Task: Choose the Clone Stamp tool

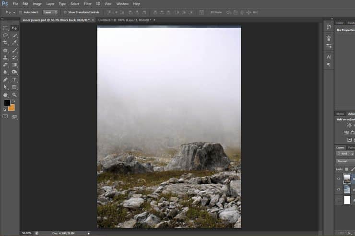Action: (5, 57)
